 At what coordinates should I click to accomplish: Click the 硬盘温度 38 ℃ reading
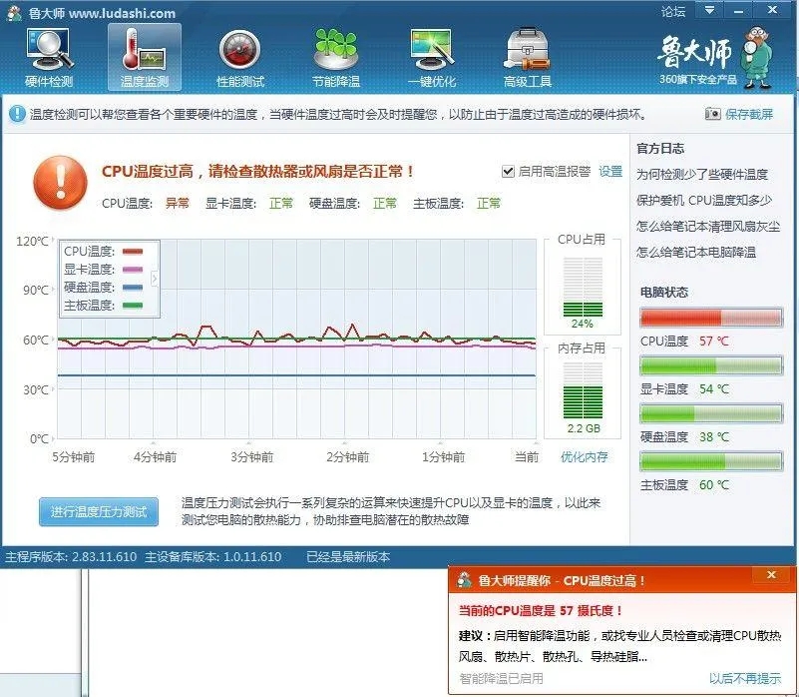(x=714, y=436)
